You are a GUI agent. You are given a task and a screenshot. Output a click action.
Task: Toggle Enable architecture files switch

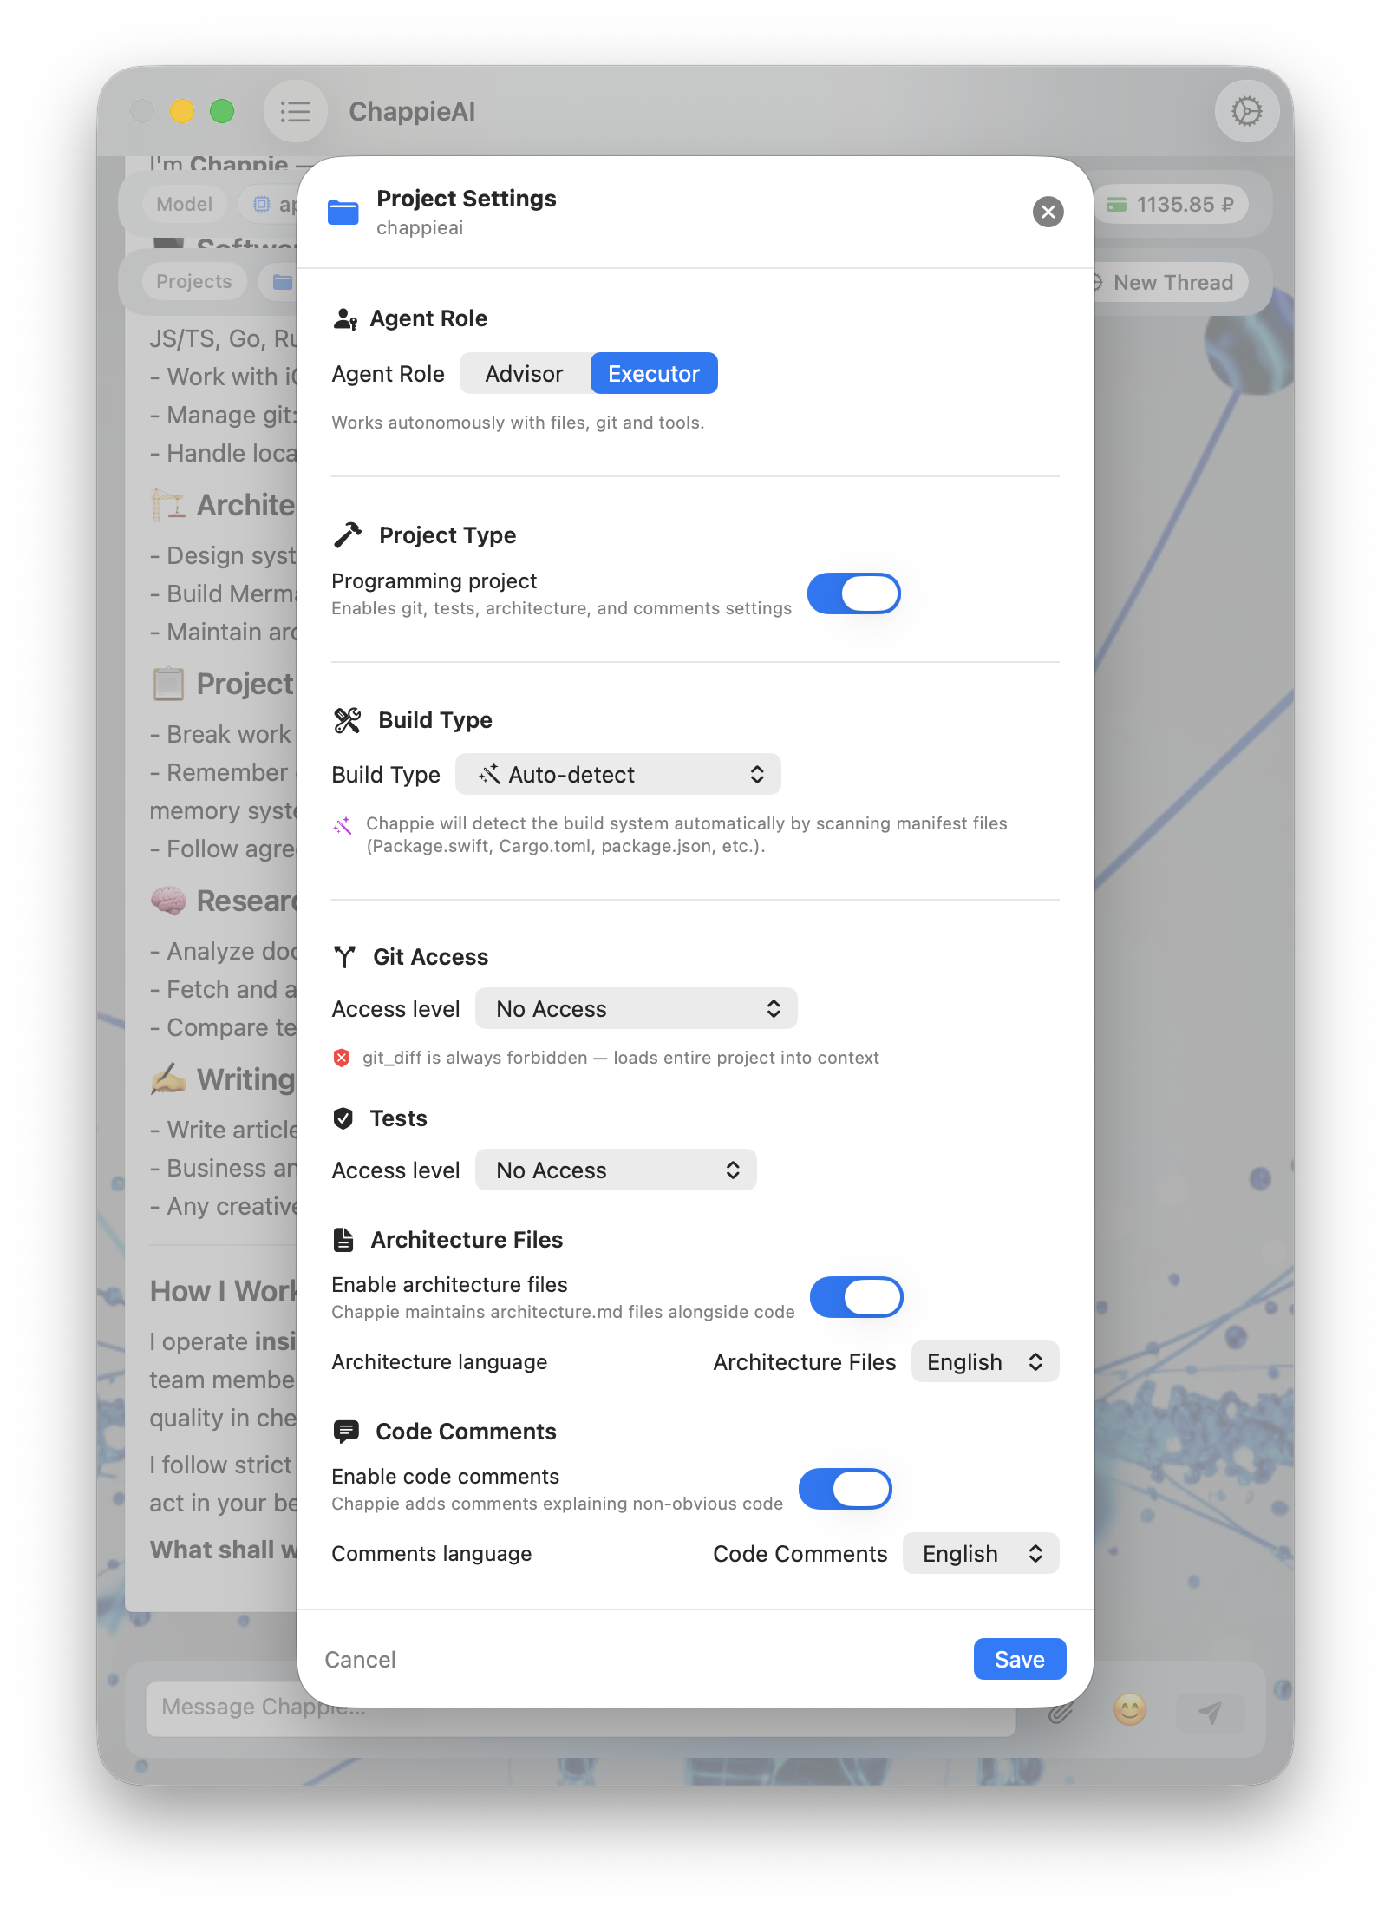pyautogui.click(x=856, y=1297)
